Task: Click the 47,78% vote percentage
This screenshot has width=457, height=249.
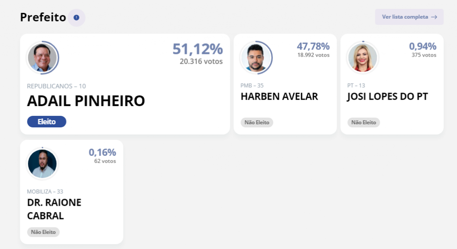Action: pos(313,46)
